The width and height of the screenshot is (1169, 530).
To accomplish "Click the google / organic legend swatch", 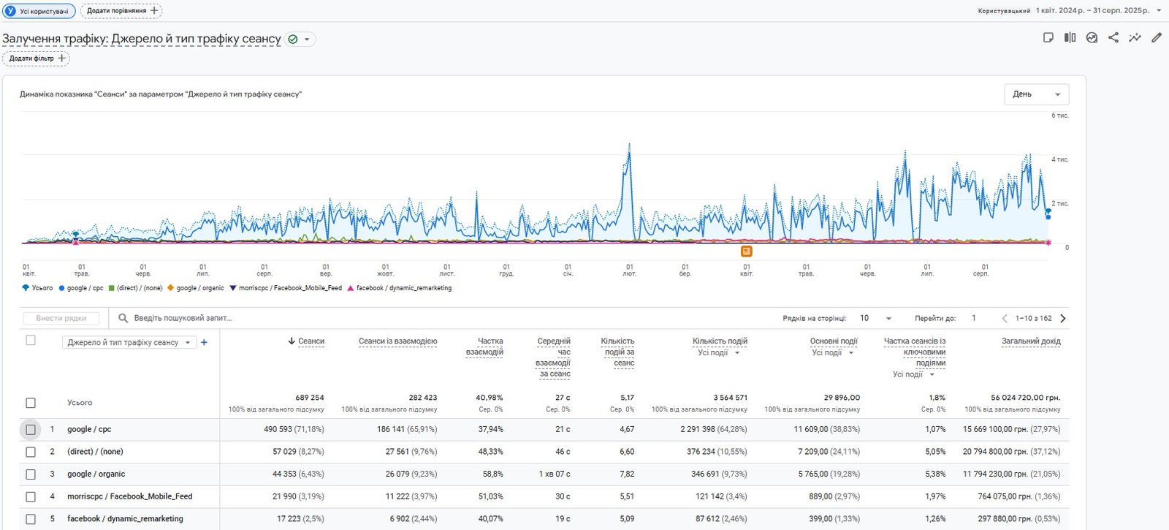I will [170, 288].
